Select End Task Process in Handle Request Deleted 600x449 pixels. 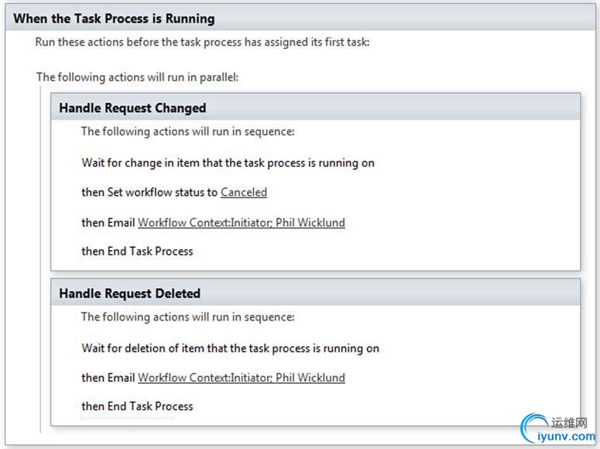click(137, 406)
